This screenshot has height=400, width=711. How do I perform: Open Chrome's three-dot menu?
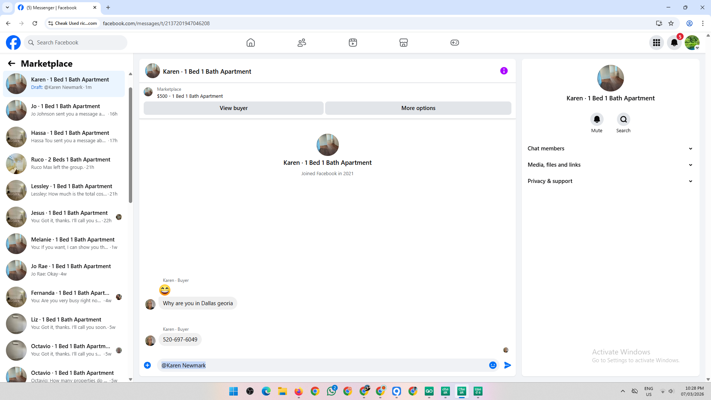click(703, 23)
